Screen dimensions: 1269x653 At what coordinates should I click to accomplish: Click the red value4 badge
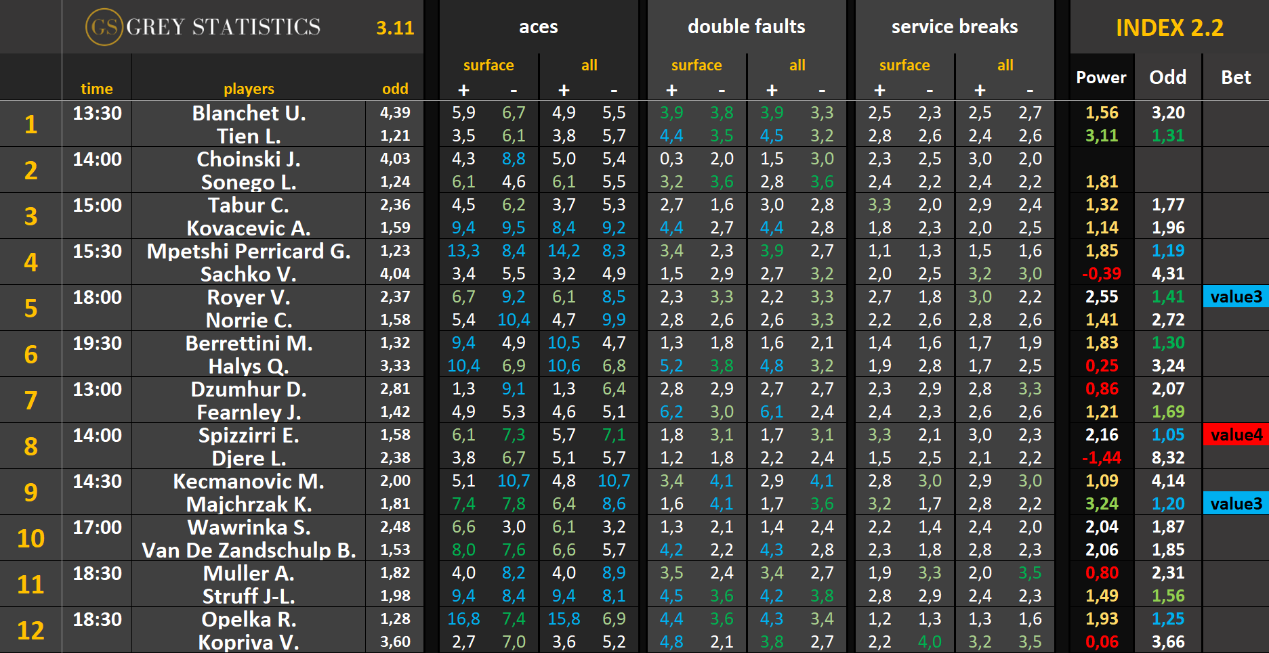[1236, 434]
